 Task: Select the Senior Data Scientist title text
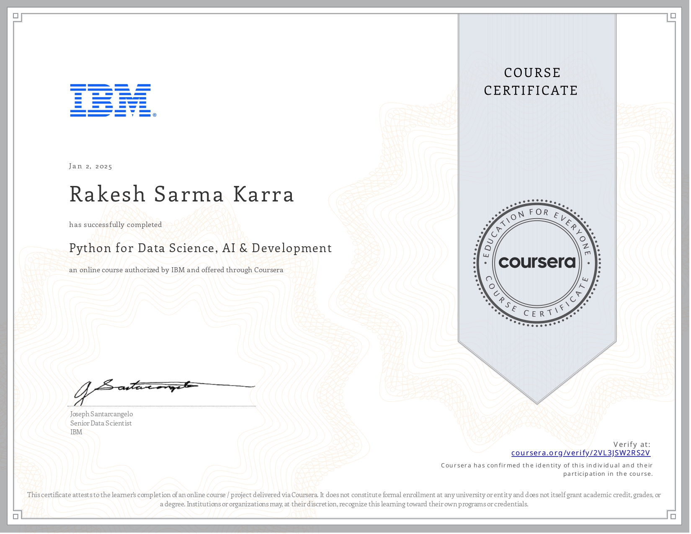(101, 423)
